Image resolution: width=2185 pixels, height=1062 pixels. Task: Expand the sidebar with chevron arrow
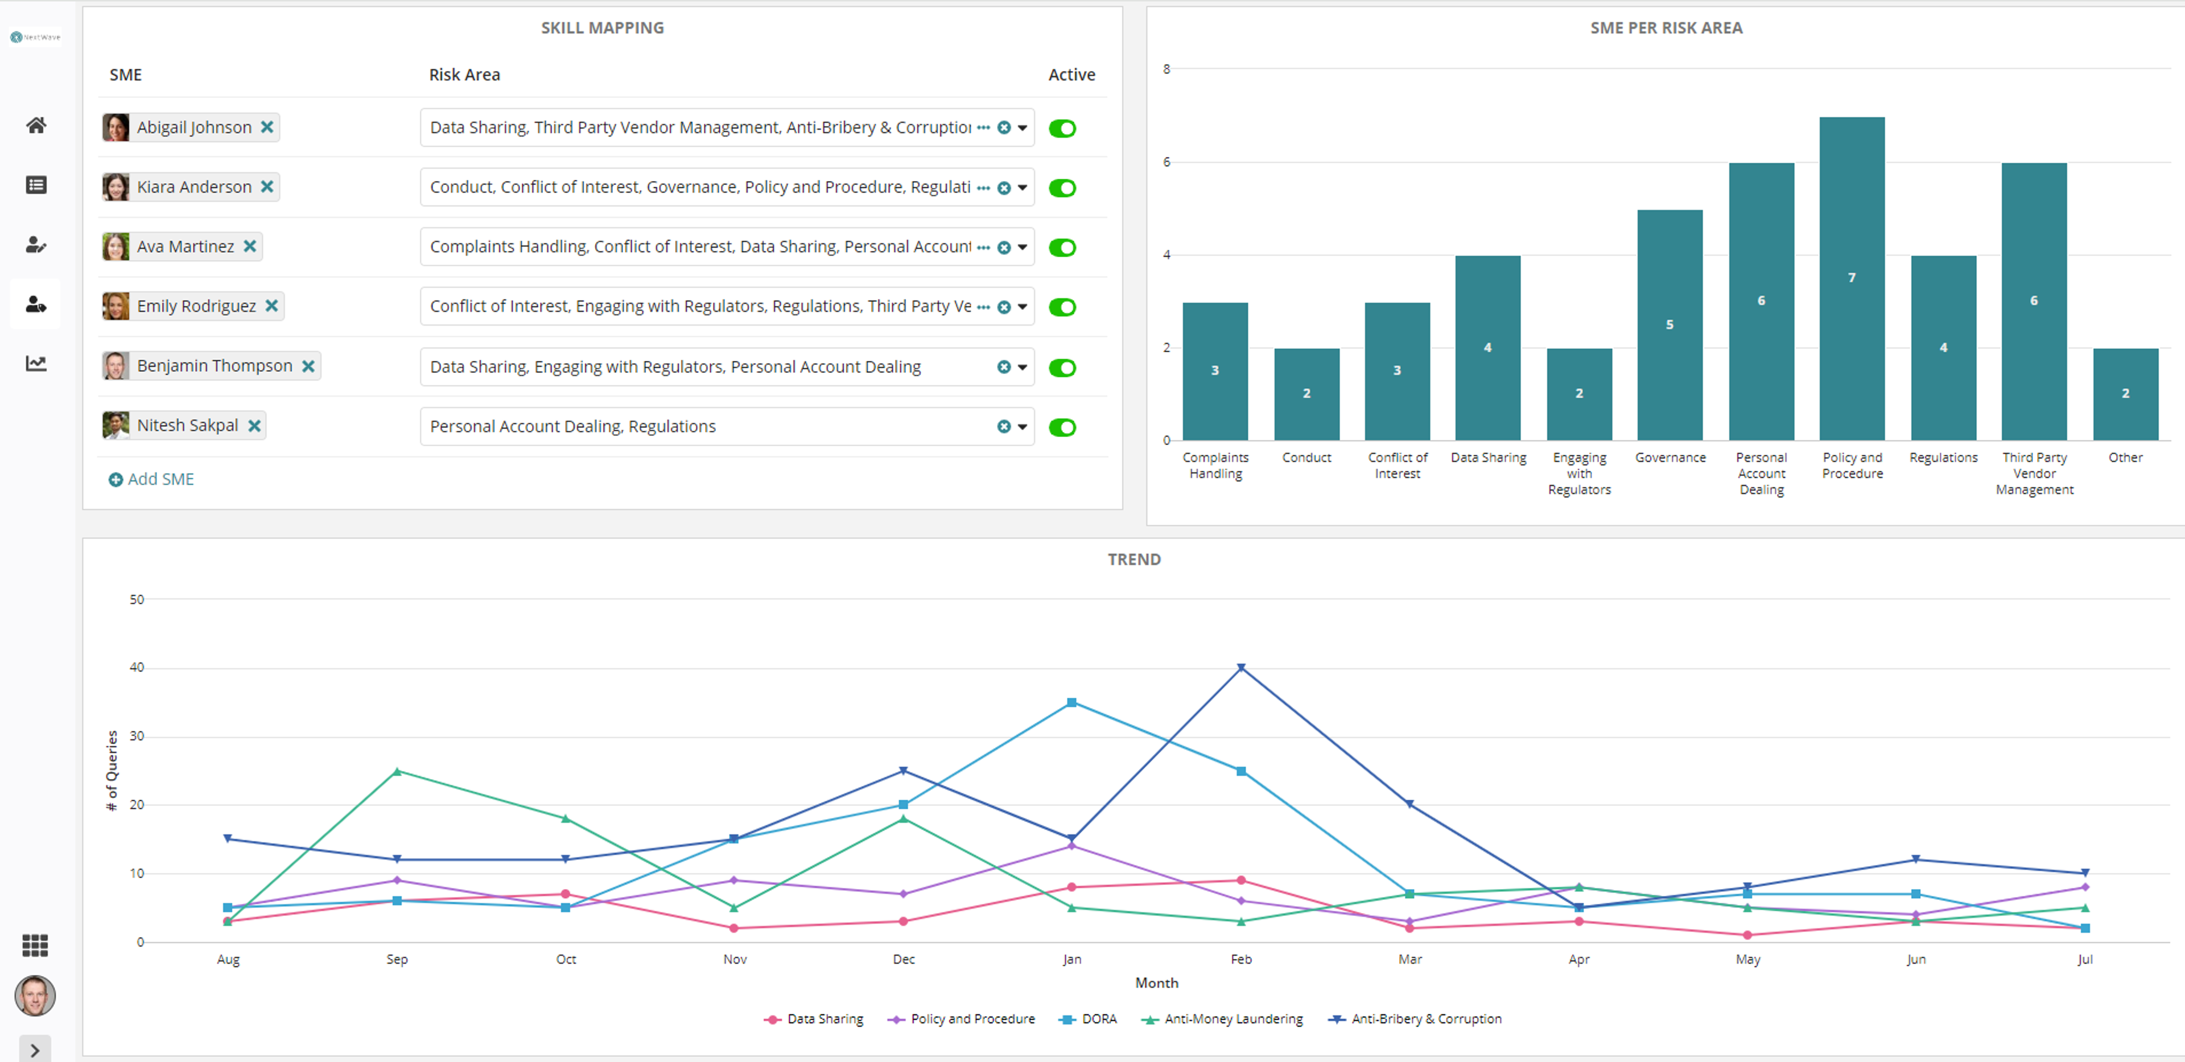pyautogui.click(x=35, y=1049)
